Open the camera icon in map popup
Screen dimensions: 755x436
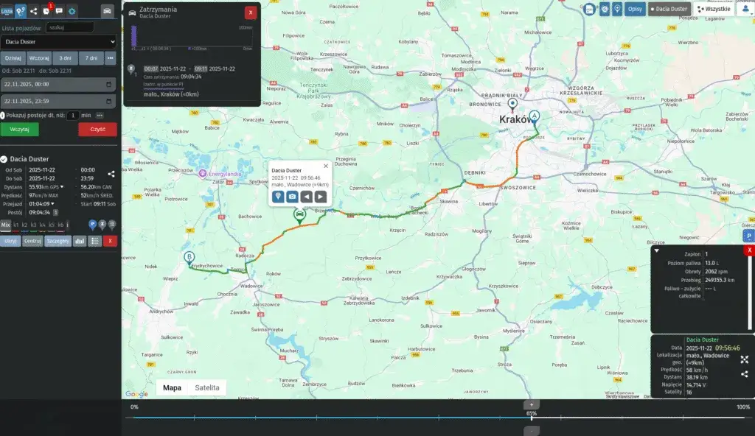[292, 197]
